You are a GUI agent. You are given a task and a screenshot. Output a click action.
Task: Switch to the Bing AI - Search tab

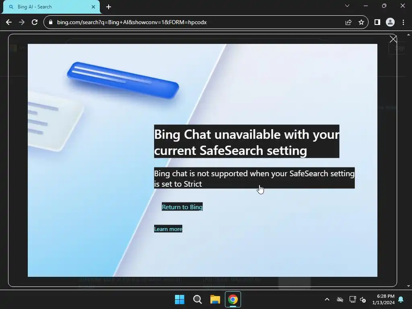[x=51, y=7]
